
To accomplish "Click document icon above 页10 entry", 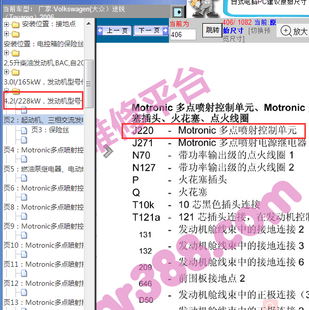I will [x=24, y=235].
